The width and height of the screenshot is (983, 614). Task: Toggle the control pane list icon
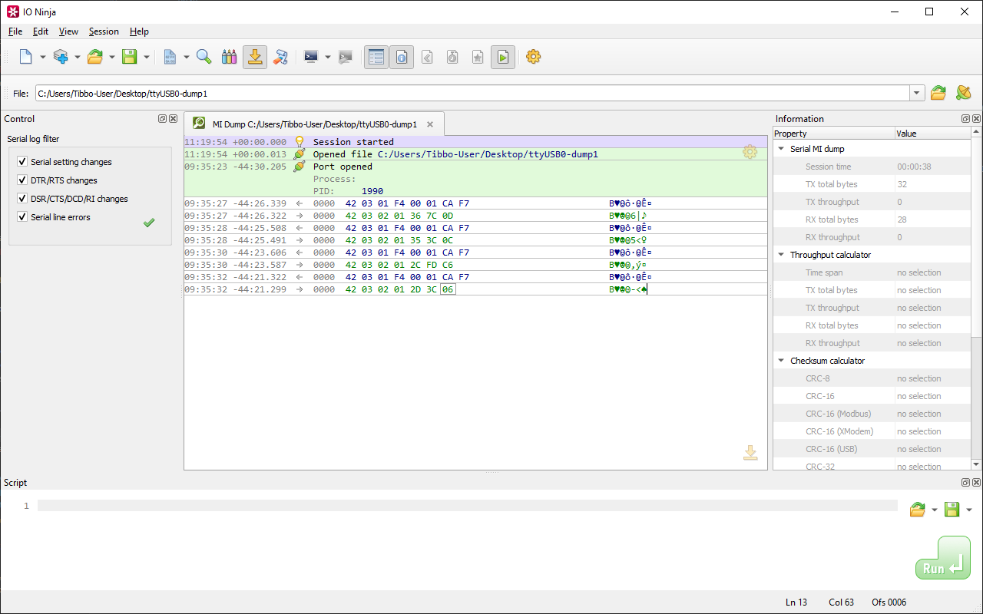tap(376, 57)
